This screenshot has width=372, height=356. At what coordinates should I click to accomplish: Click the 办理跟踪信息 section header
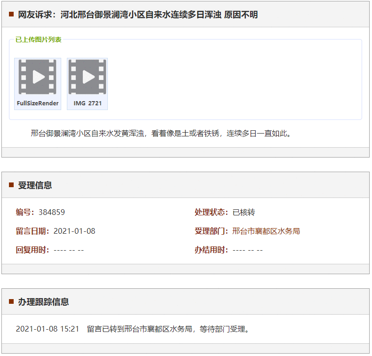[43, 301]
